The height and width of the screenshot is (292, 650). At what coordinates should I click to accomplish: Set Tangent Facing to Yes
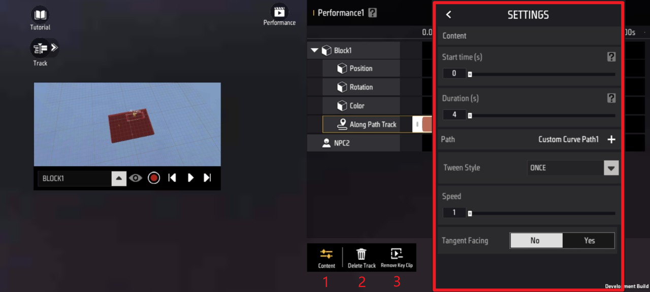click(x=589, y=240)
